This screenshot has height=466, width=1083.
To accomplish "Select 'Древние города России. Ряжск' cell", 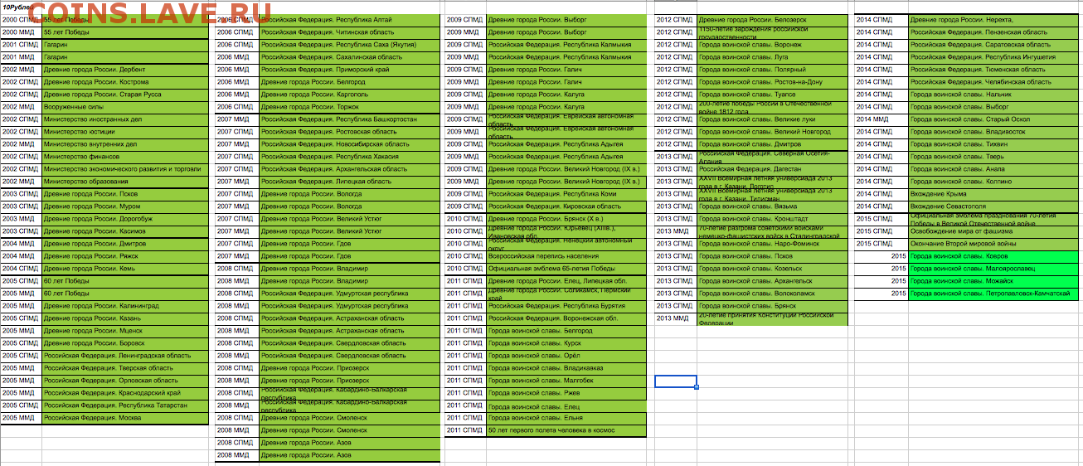I will 124,256.
